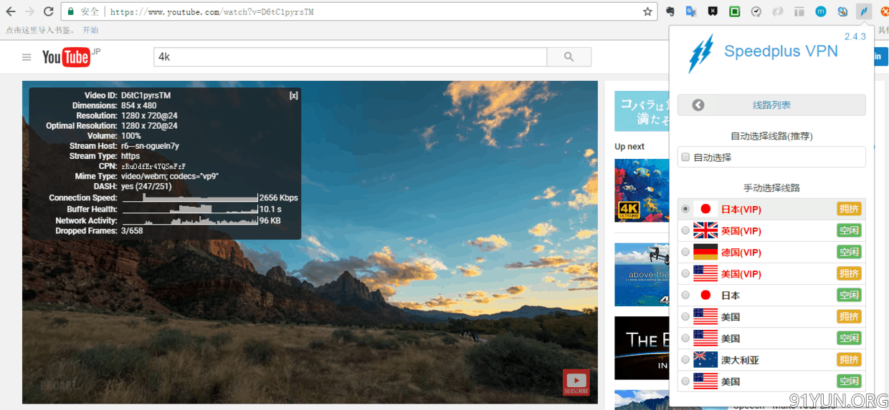Click the YouTube search magnifier button

point(569,57)
